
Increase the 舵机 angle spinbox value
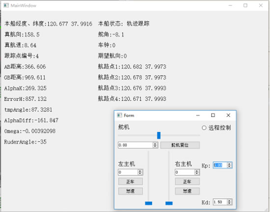click(x=155, y=143)
